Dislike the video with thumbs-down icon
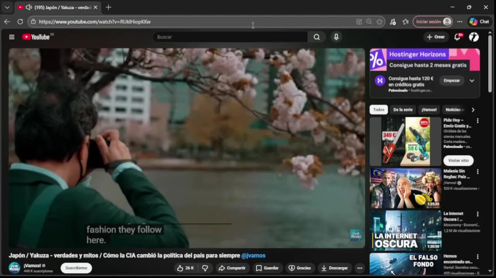Viewport: 496px width, 278px height. coord(205,268)
